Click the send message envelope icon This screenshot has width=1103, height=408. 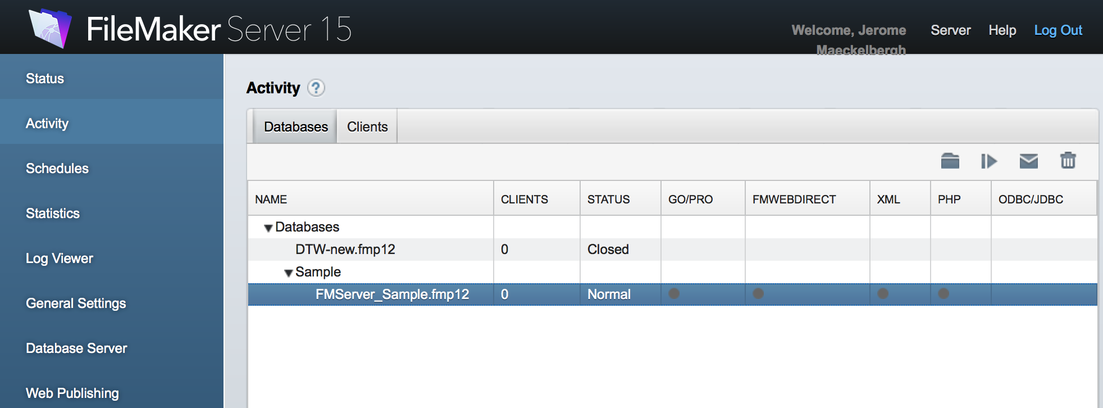(x=1028, y=161)
